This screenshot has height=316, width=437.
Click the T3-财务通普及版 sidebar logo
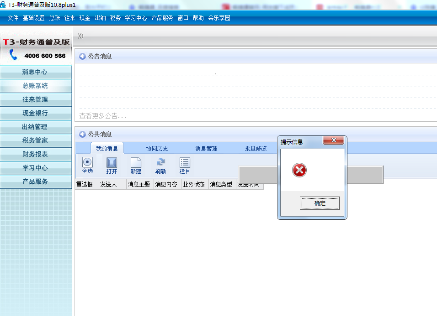[x=36, y=42]
